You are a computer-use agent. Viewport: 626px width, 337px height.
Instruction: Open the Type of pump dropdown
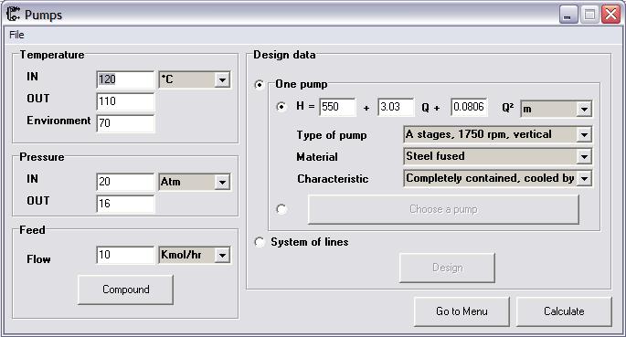coord(497,135)
